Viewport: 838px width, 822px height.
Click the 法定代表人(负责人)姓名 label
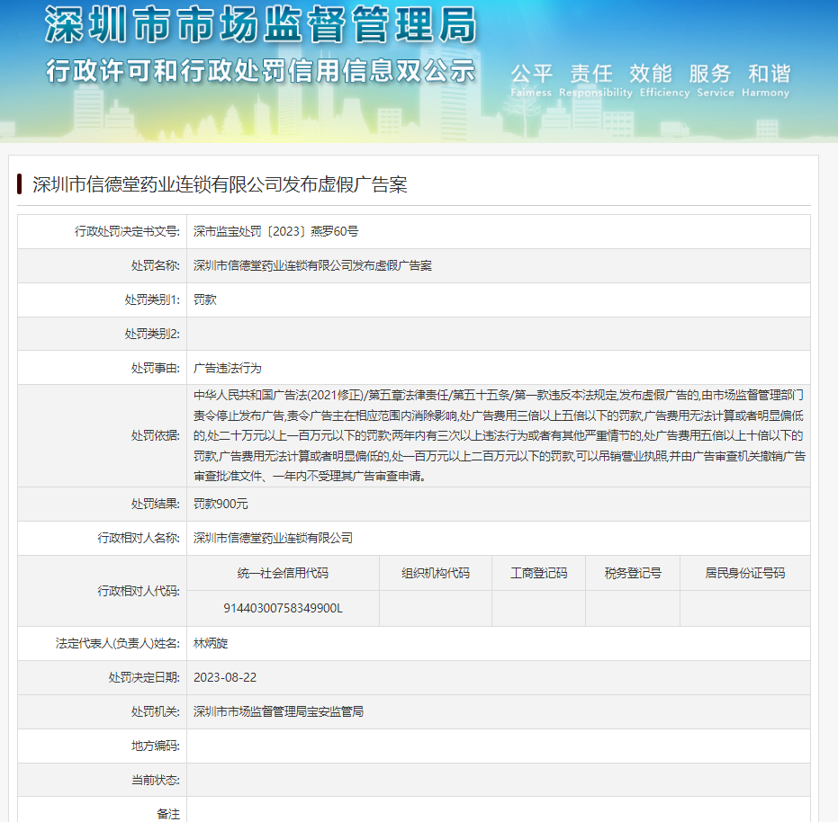point(118,643)
